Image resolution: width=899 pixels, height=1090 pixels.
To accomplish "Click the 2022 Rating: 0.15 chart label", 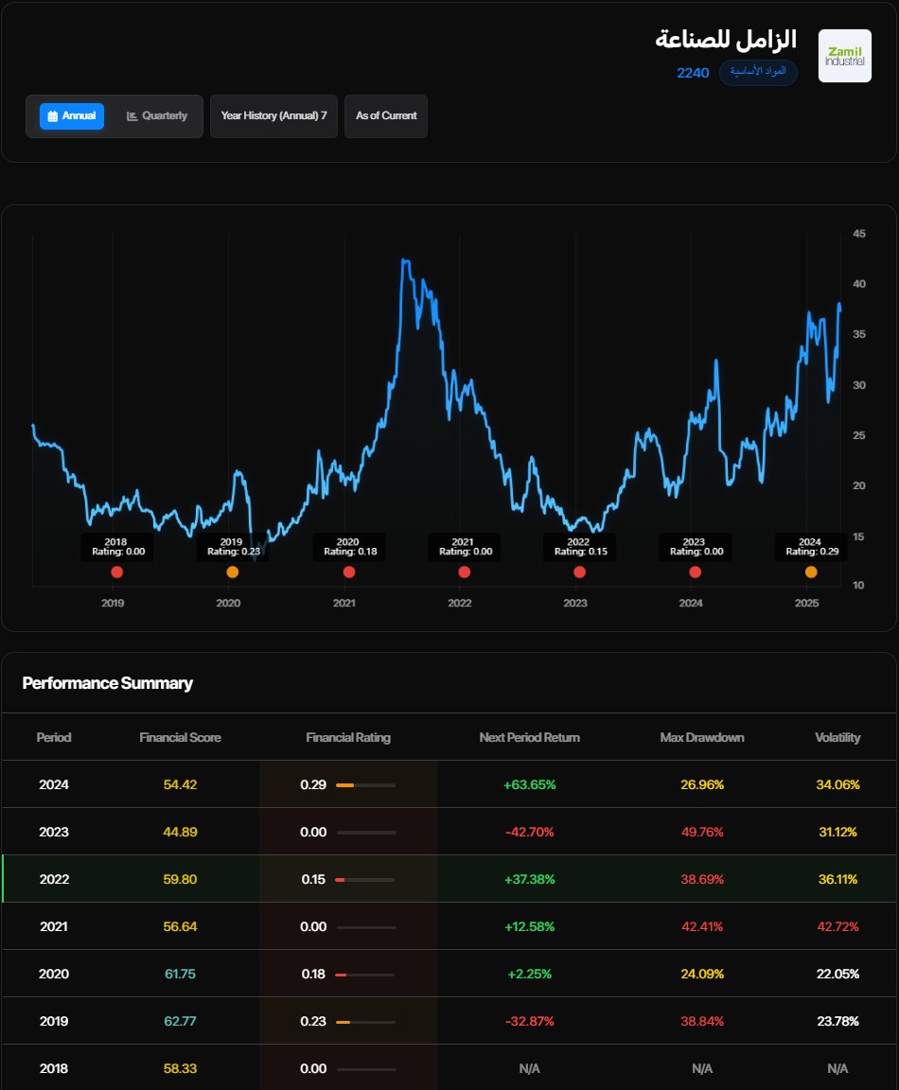I will point(580,547).
